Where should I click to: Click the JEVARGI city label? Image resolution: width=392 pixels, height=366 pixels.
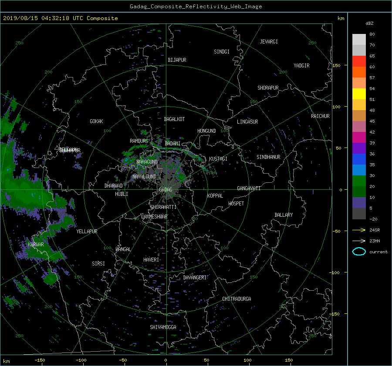click(x=269, y=42)
